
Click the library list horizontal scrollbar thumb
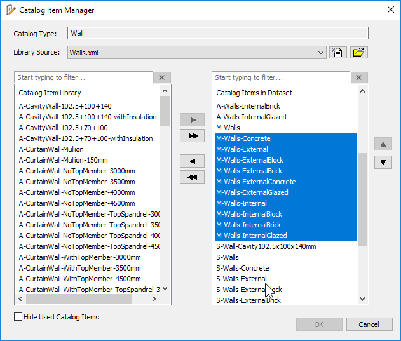point(79,298)
